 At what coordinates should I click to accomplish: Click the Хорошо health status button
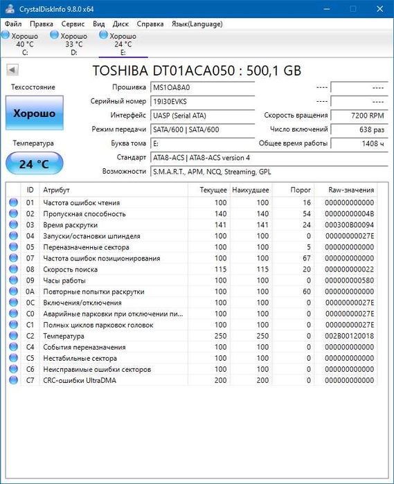[35, 113]
